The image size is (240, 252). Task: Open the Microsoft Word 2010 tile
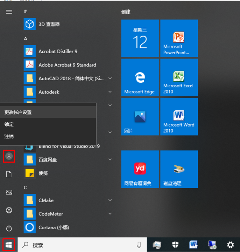click(179, 117)
